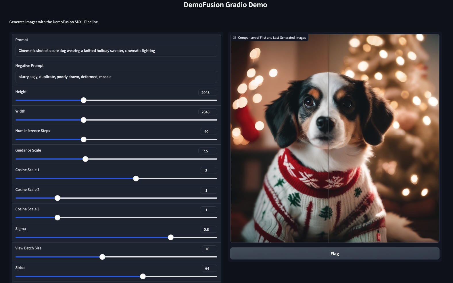Screen dimensions: 453x283
Task: Click the Sigma slider handle
Action: tap(171, 237)
